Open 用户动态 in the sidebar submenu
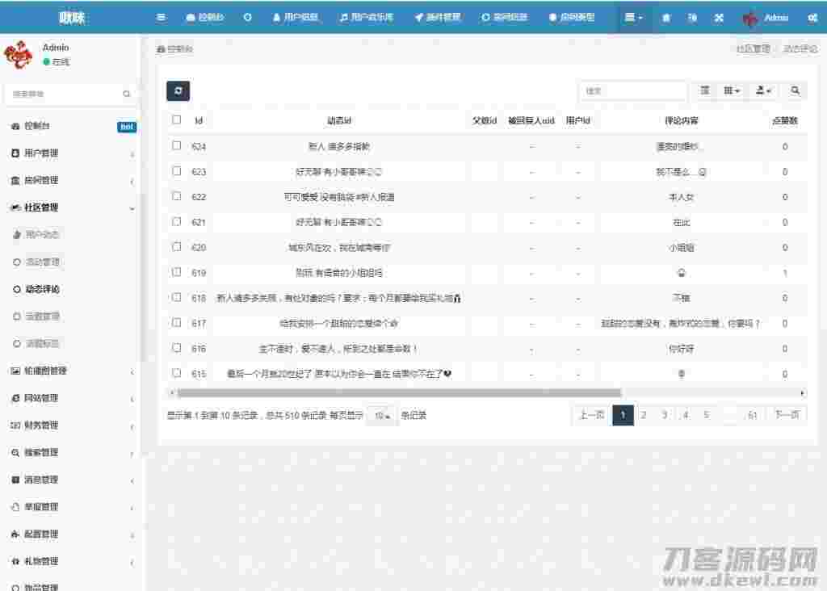This screenshot has height=591, width=827. 42,235
